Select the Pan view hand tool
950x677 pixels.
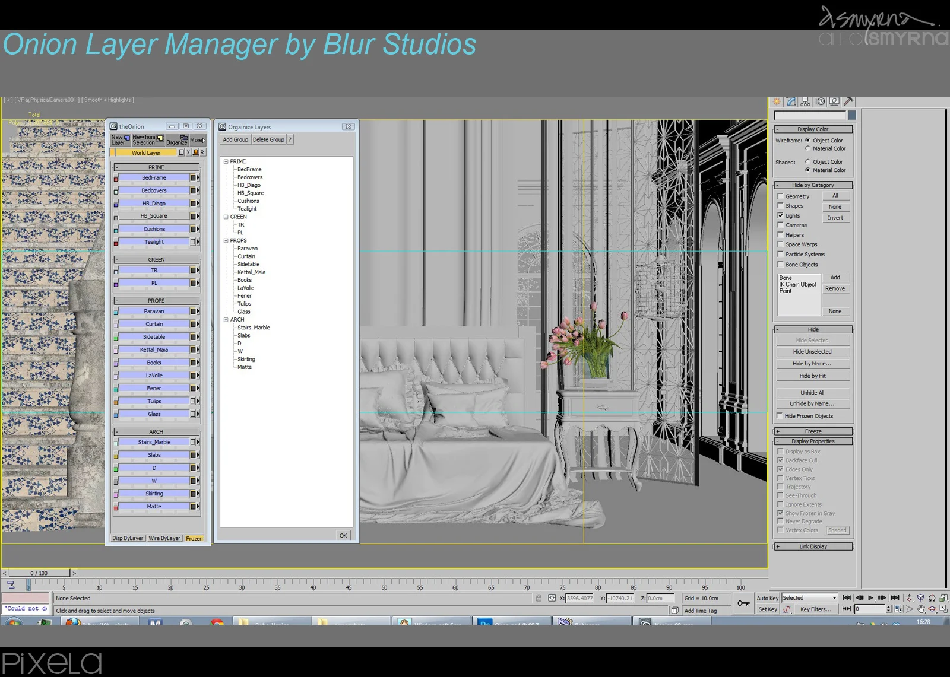921,609
